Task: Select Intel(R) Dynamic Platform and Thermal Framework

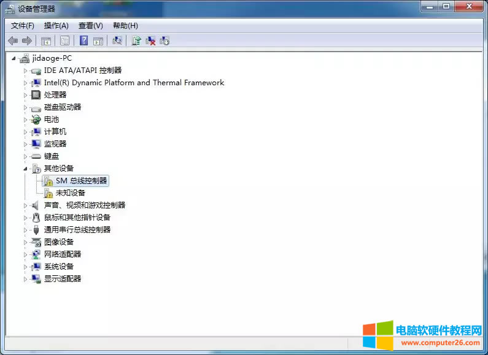Action: (134, 83)
